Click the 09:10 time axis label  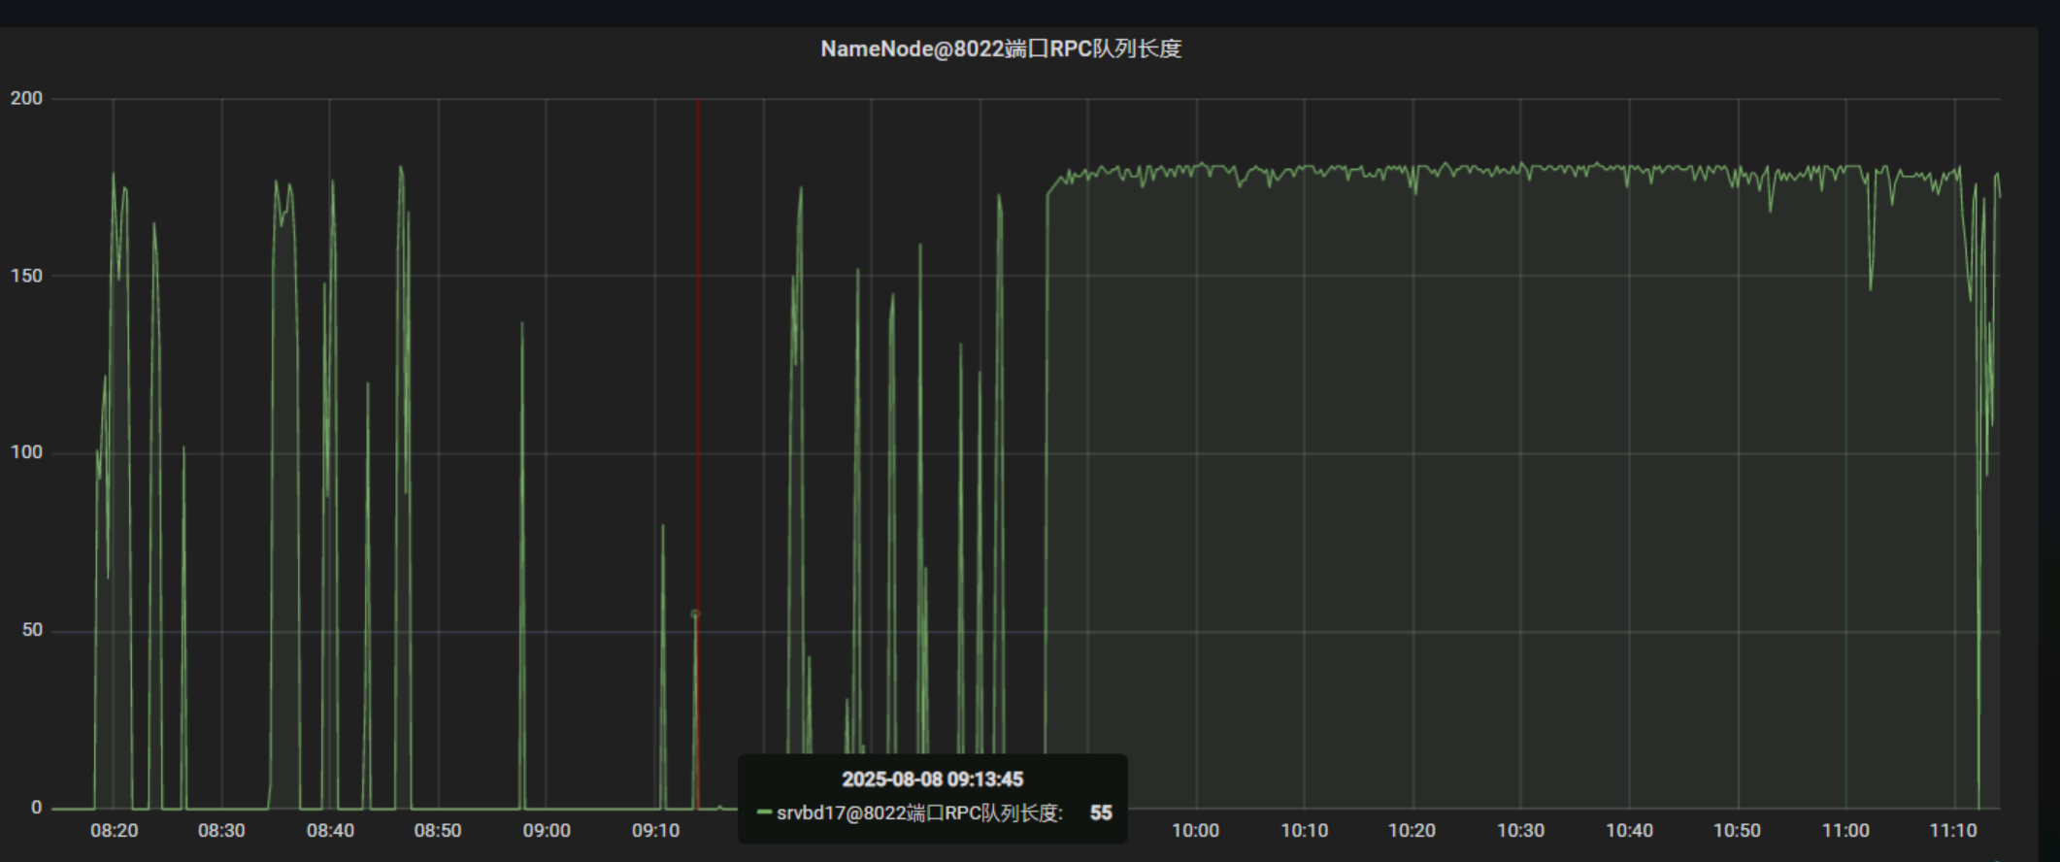tap(655, 831)
